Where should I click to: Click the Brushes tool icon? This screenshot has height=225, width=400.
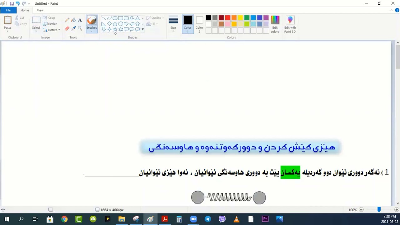(92, 20)
